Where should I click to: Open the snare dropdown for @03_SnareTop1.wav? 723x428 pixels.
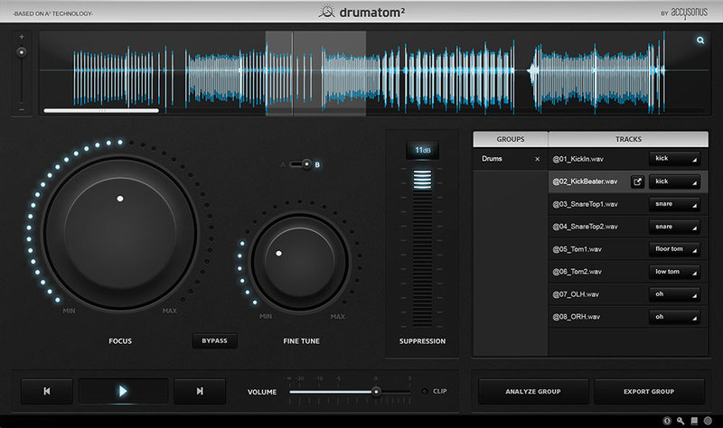[674, 204]
